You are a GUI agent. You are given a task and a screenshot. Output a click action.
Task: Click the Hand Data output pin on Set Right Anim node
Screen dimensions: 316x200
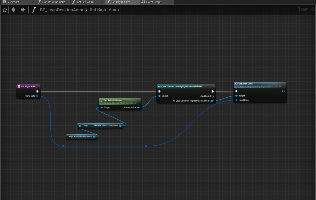pos(37,96)
